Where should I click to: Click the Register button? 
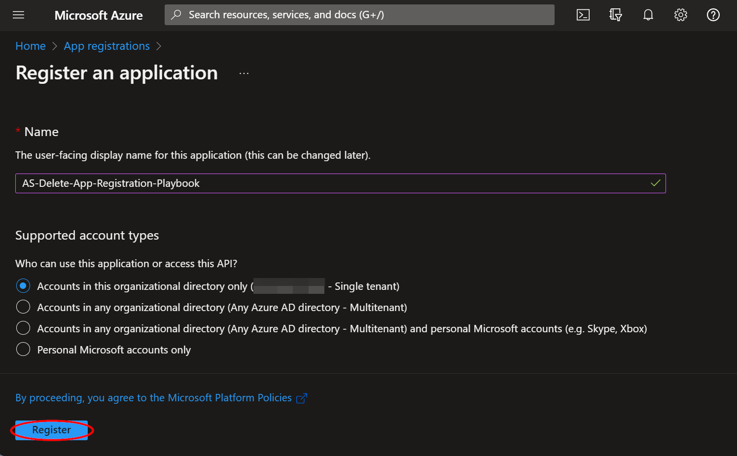pos(51,430)
